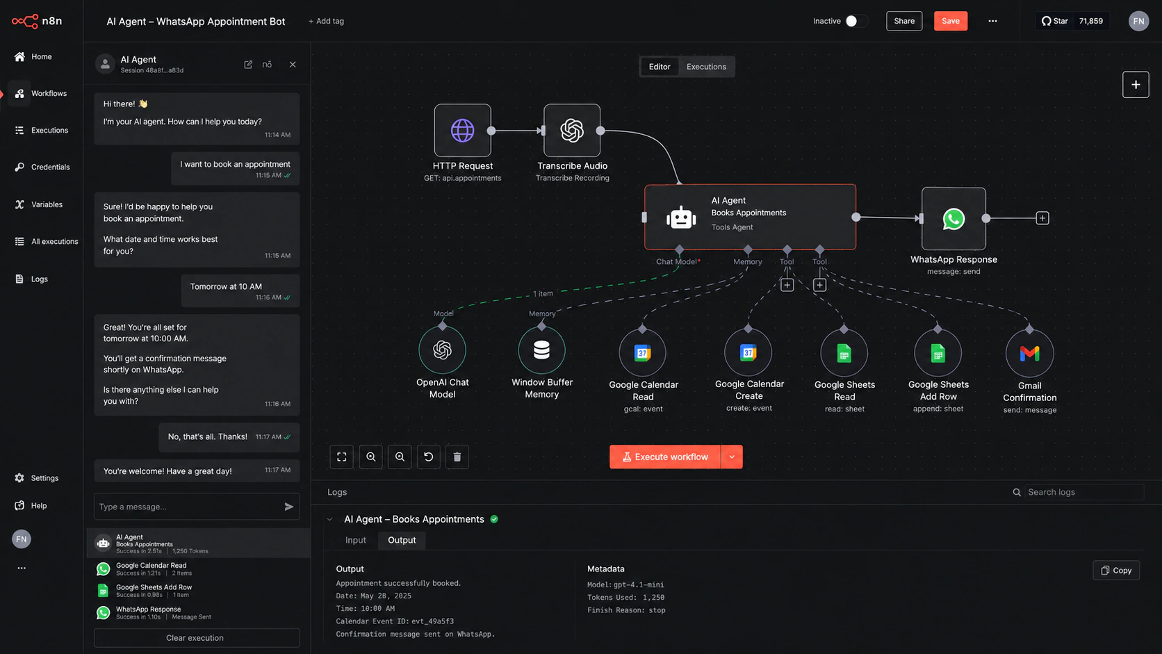Viewport: 1162px width, 654px height.
Task: Add a tool via first Tool plus
Action: click(x=787, y=285)
